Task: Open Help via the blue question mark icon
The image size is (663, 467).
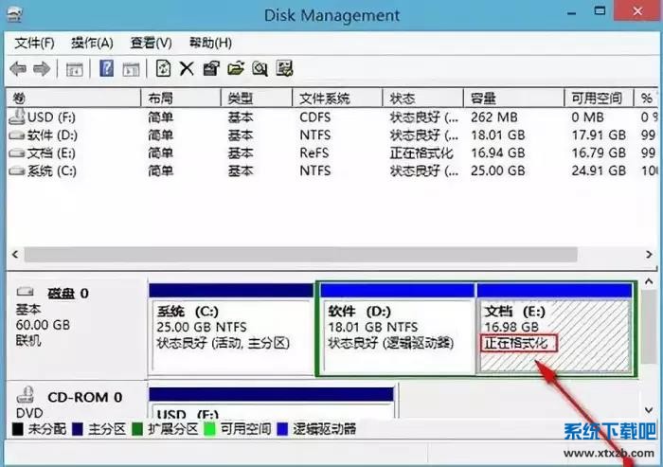Action: point(107,68)
